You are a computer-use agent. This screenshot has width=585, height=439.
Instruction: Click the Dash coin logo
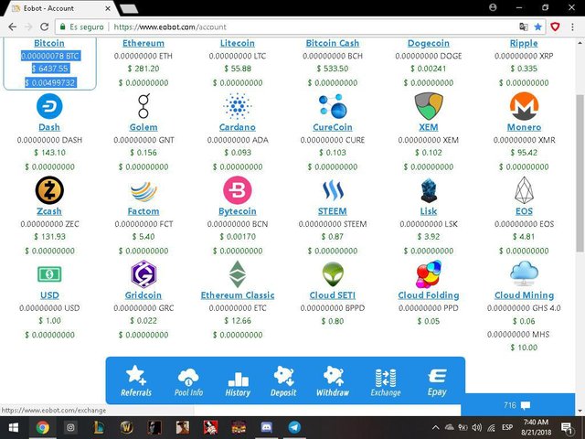click(x=49, y=106)
